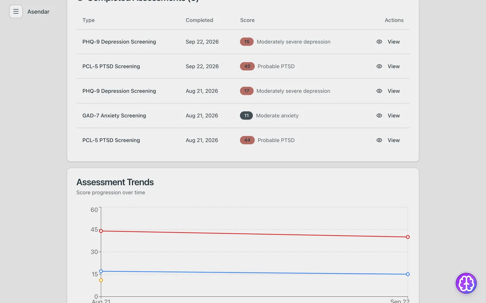The width and height of the screenshot is (486, 303).
Task: Select the score badge showing 11
Action: (246, 116)
